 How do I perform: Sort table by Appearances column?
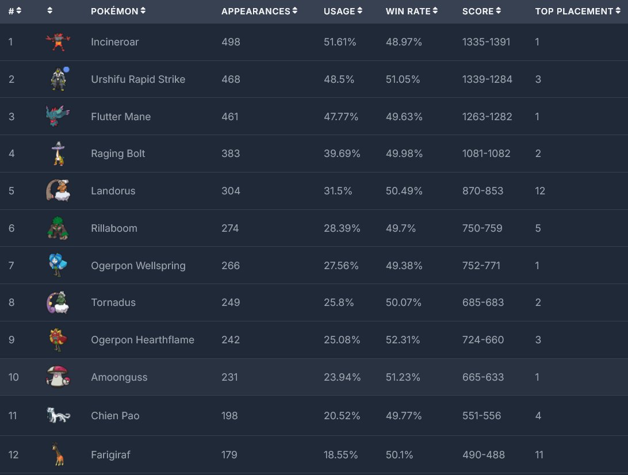259,12
